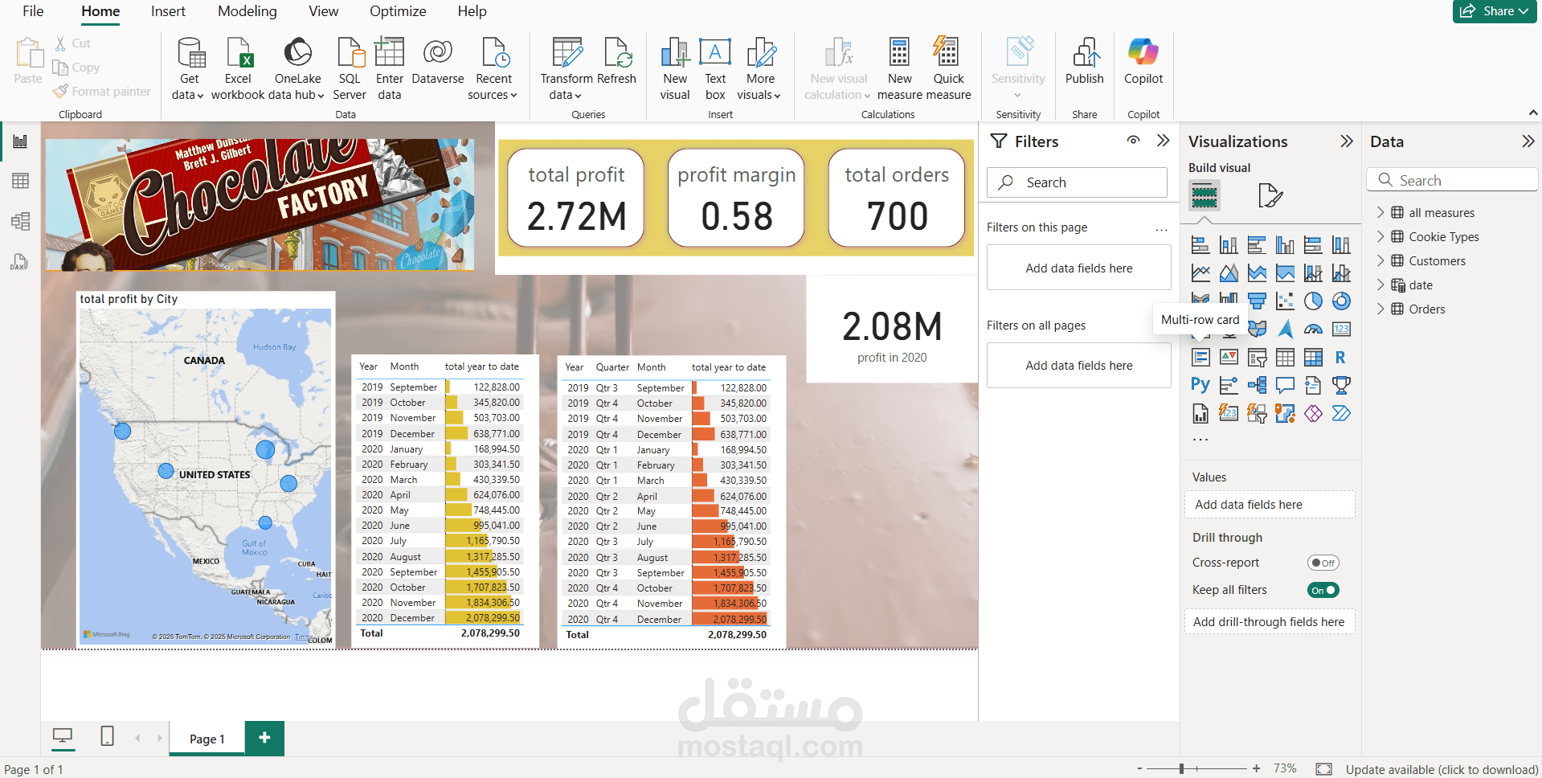The height and width of the screenshot is (778, 1542).
Task: Open Table view in left sidebar
Action: 20,181
